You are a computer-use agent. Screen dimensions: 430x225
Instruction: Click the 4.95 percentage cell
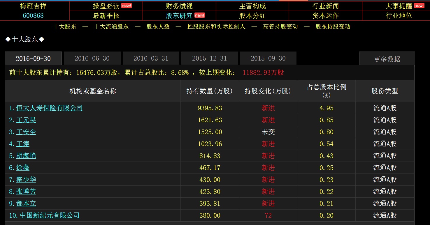coord(327,108)
